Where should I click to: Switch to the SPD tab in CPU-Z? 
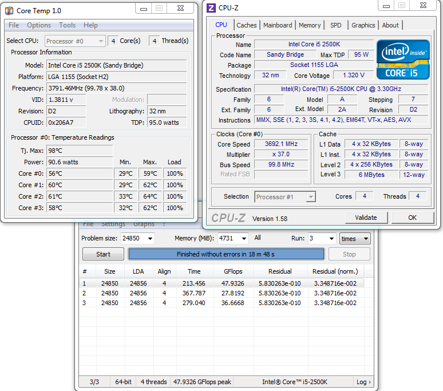point(335,25)
